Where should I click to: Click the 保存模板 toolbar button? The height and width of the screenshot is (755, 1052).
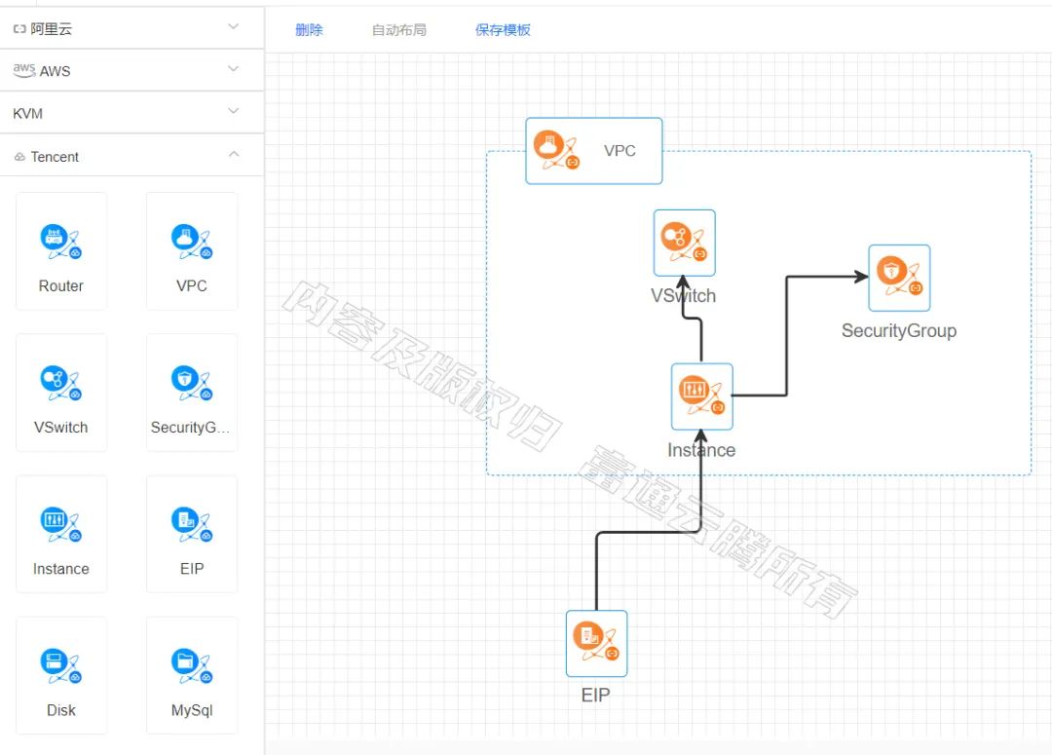tap(504, 29)
